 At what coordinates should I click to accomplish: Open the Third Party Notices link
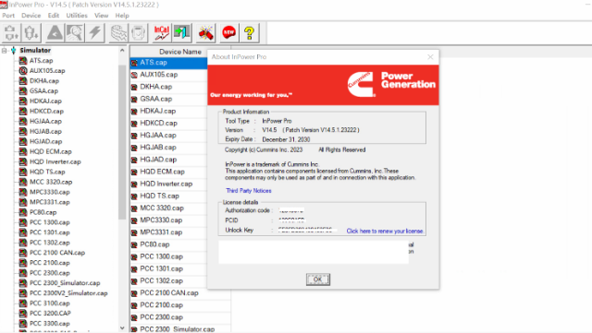click(249, 191)
